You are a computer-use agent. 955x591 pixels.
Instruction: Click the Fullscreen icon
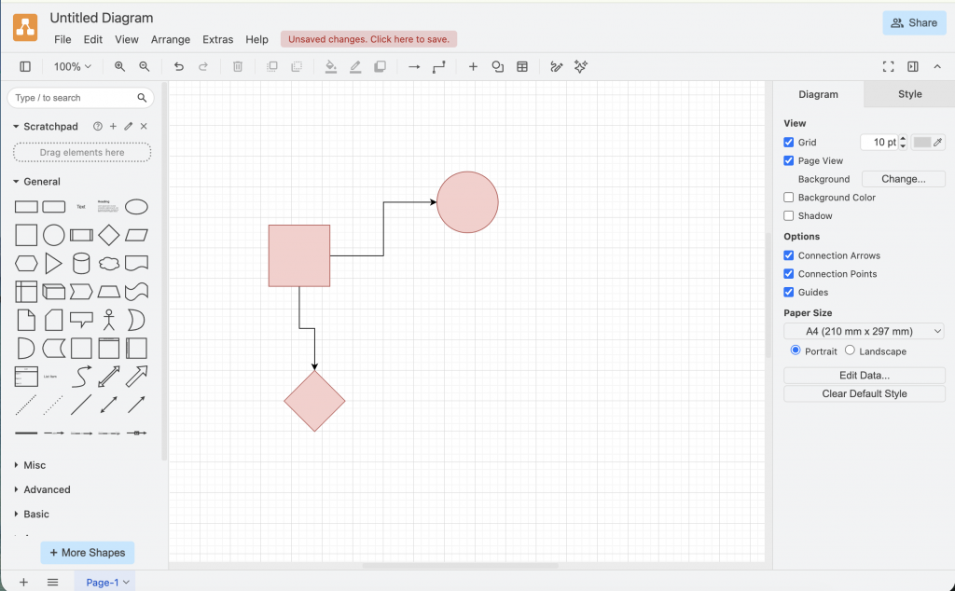[888, 66]
